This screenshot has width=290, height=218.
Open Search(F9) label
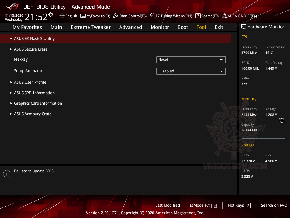(x=210, y=16)
